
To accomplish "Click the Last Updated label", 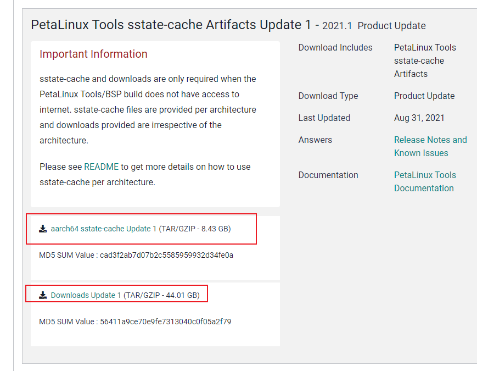I will [x=324, y=118].
